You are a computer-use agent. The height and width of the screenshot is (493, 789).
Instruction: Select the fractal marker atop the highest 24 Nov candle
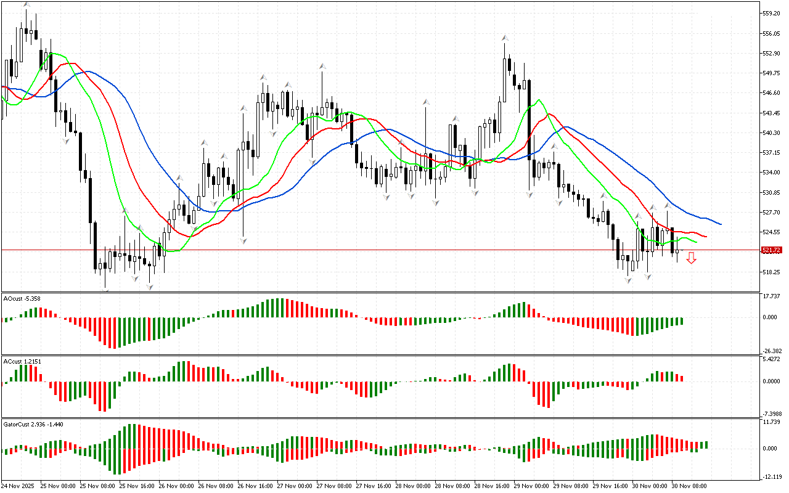pyautogui.click(x=26, y=4)
